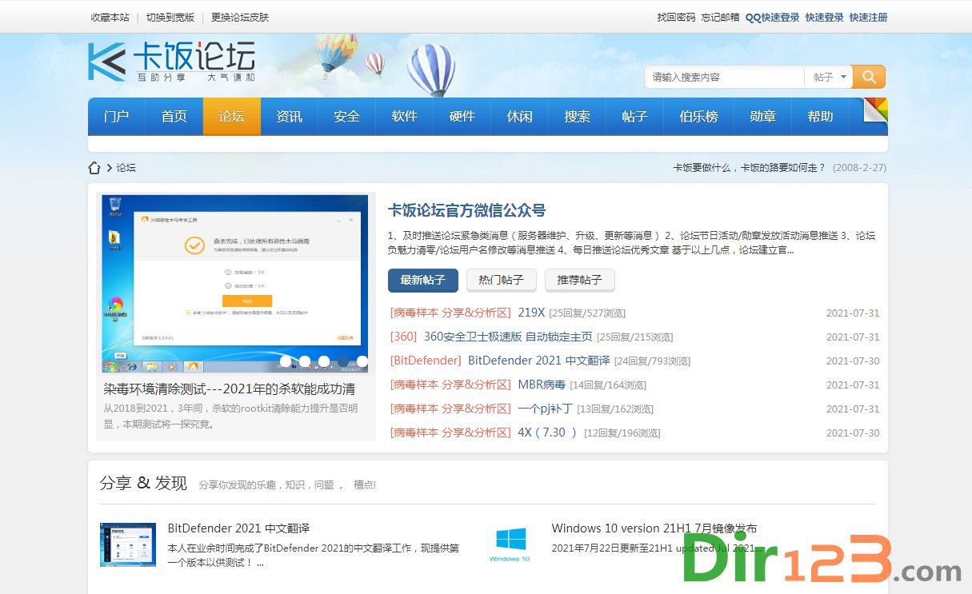972x594 pixels.
Task: Show the 最新帖子 tab
Action: (x=423, y=280)
